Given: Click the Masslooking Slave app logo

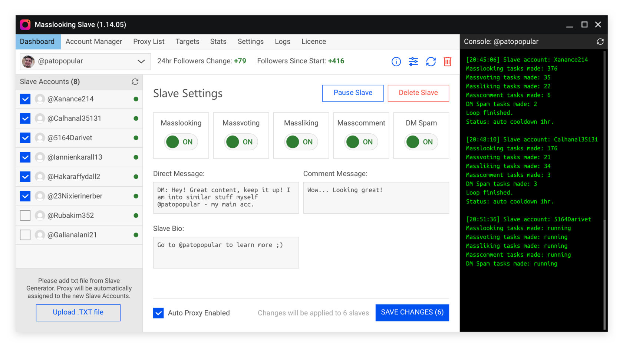Looking at the screenshot, I should [x=25, y=25].
